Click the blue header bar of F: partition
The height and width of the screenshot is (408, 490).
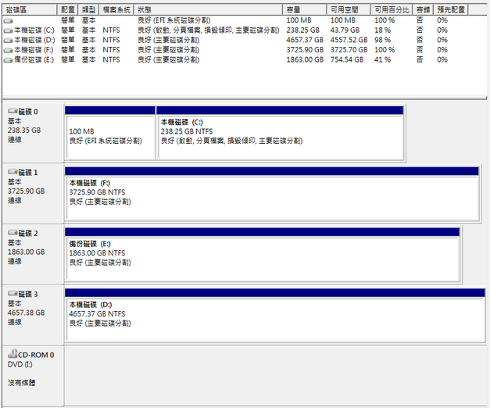point(271,171)
